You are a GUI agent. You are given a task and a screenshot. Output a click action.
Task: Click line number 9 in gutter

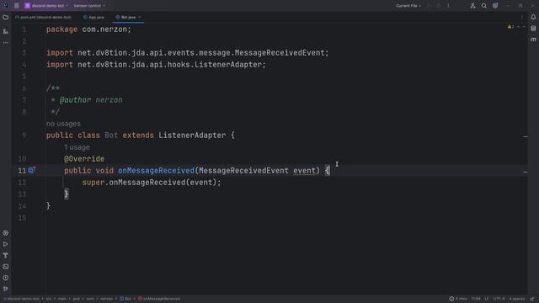[24, 136]
